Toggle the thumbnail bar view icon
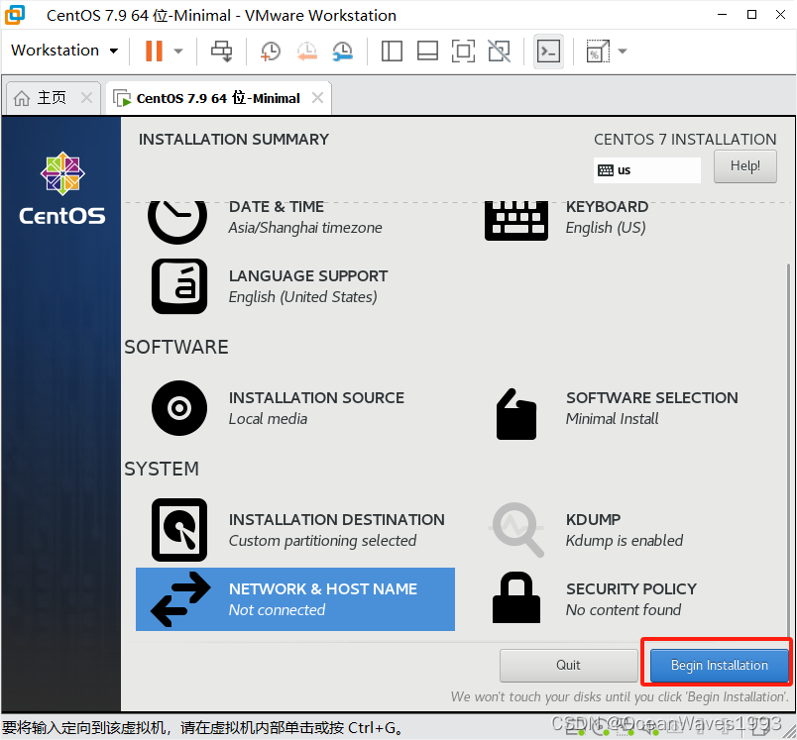This screenshot has width=797, height=740. click(427, 51)
